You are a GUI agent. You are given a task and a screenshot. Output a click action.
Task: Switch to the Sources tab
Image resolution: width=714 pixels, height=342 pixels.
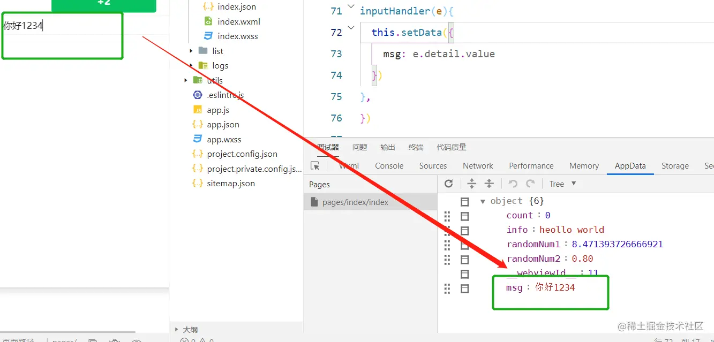(x=433, y=166)
